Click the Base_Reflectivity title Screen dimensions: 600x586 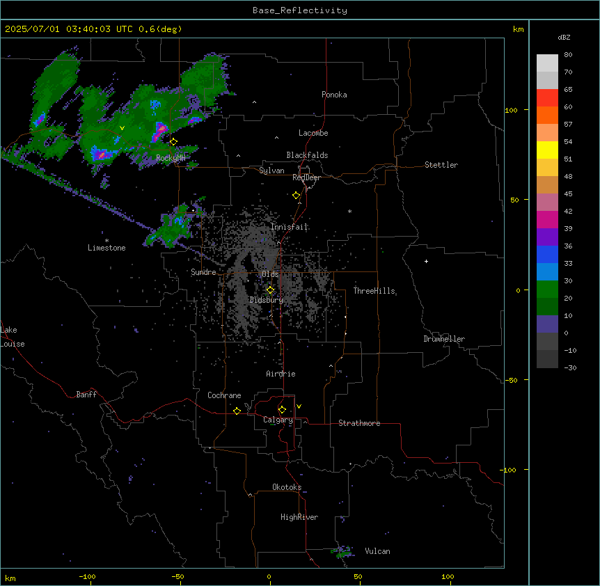click(x=300, y=10)
